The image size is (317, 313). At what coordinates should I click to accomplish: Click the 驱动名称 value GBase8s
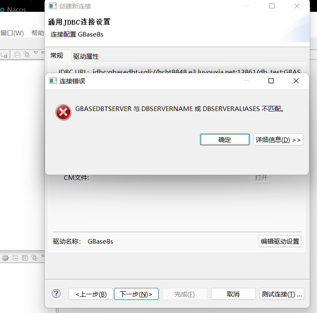click(x=100, y=242)
